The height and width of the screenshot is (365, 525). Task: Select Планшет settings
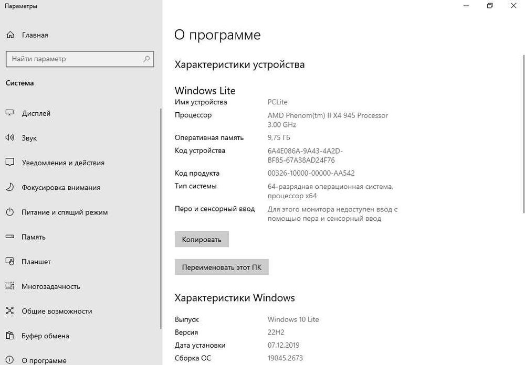(36, 262)
